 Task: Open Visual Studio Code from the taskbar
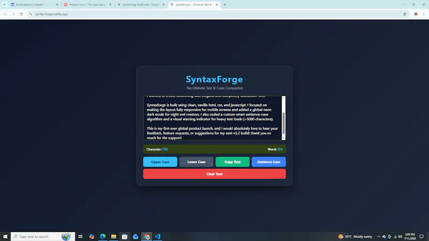158,236
